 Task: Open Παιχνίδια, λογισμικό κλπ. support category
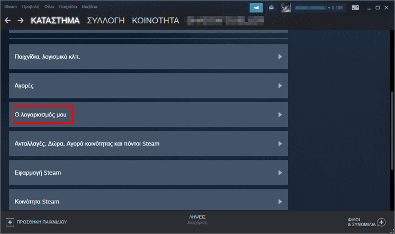[x=148, y=57]
